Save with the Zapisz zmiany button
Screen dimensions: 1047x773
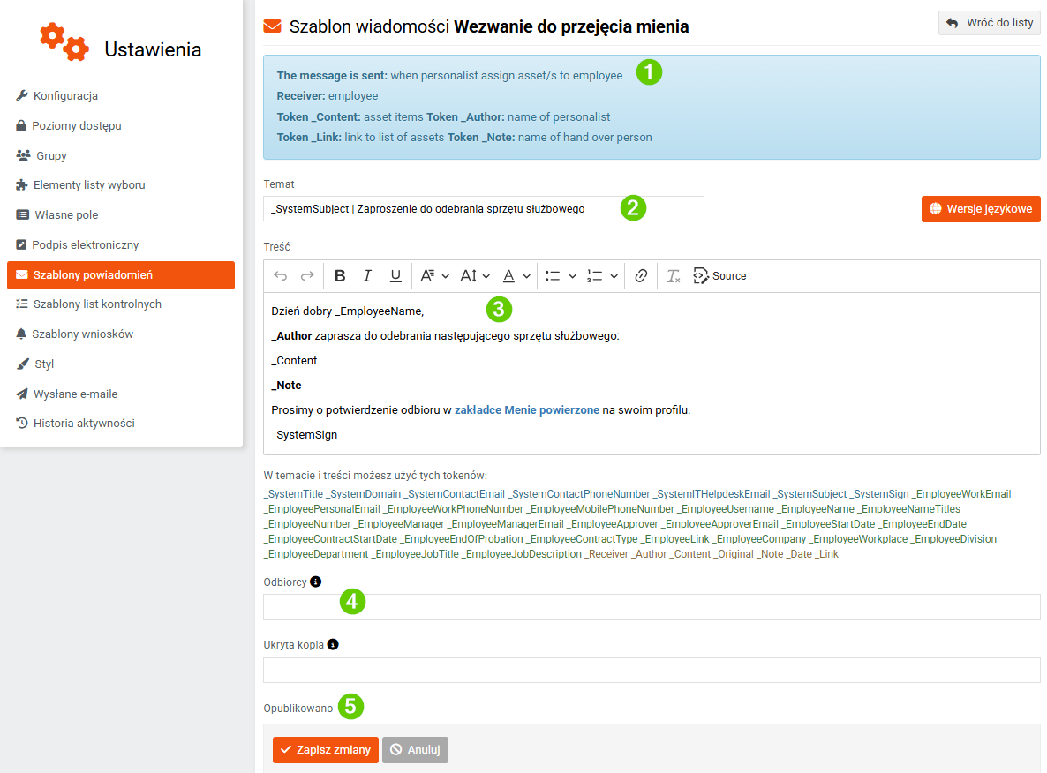coord(326,750)
